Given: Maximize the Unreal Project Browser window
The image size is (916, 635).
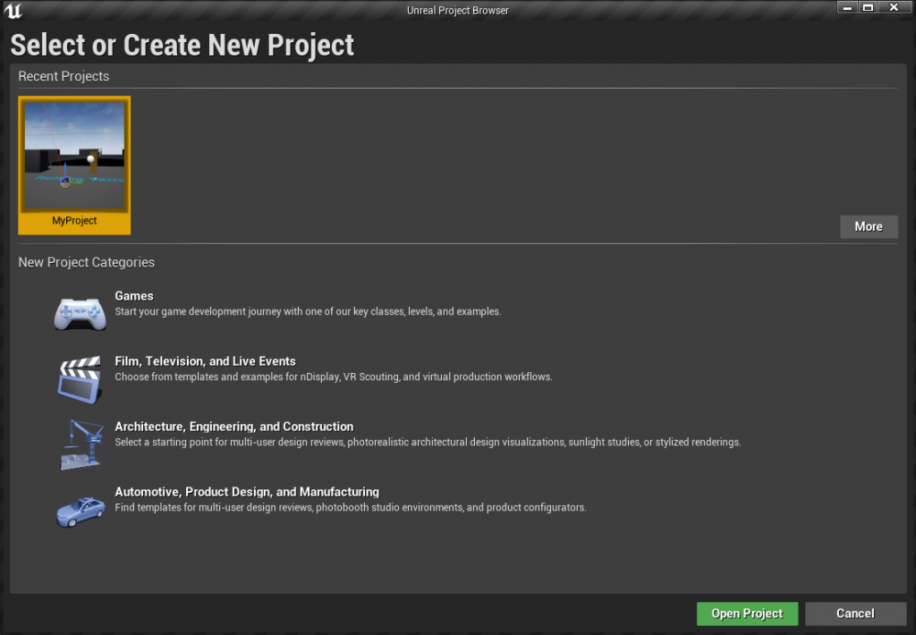Looking at the screenshot, I should pyautogui.click(x=868, y=7).
